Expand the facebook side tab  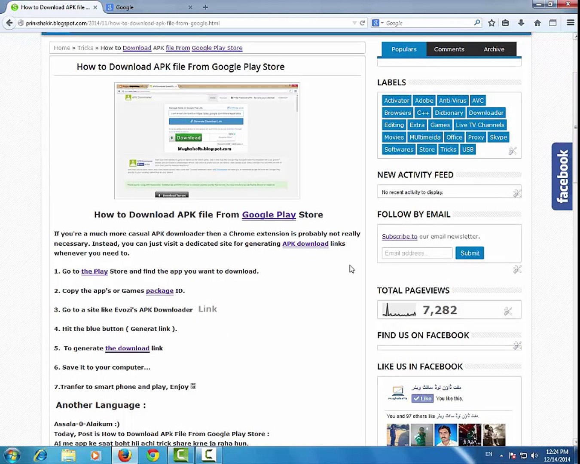pos(562,176)
